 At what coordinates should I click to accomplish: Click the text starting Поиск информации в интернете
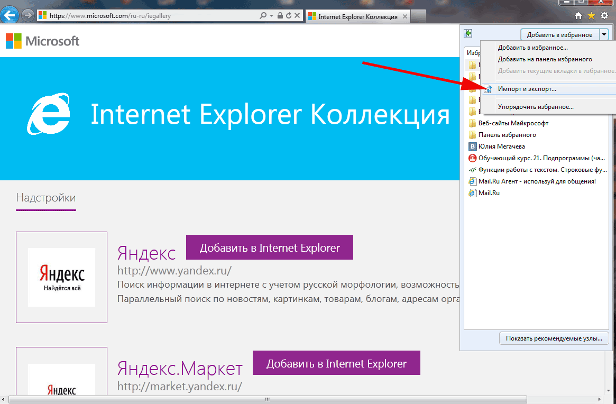[288, 284]
